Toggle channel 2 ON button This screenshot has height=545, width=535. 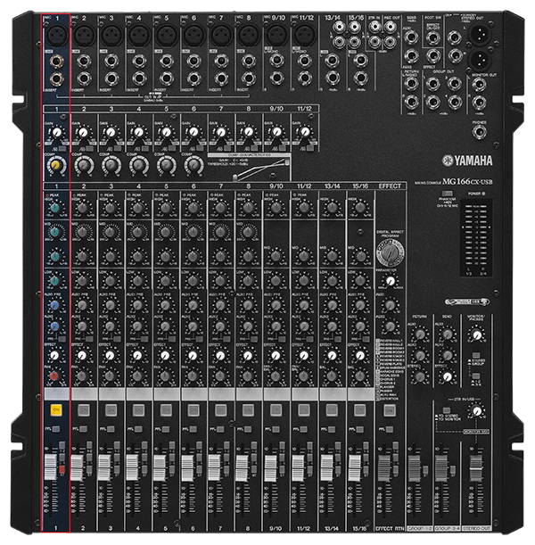84,410
